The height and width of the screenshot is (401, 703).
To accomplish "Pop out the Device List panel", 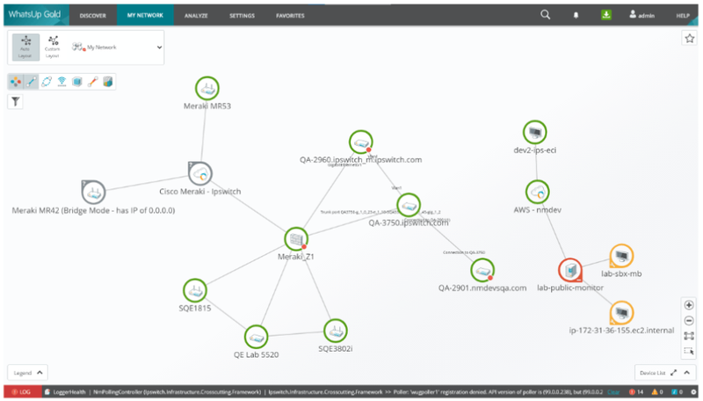I will click(x=673, y=373).
